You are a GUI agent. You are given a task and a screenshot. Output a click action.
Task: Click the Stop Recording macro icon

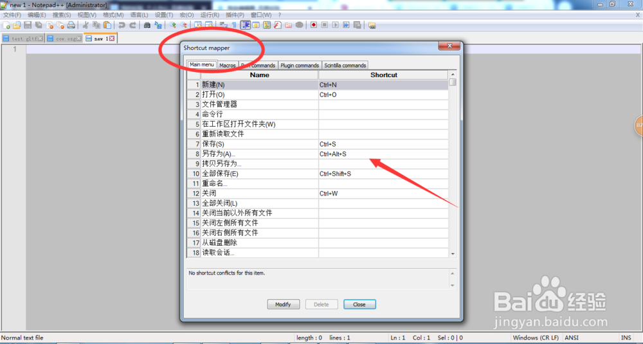coord(324,25)
